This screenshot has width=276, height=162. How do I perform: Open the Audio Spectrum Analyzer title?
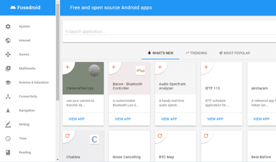172,86
